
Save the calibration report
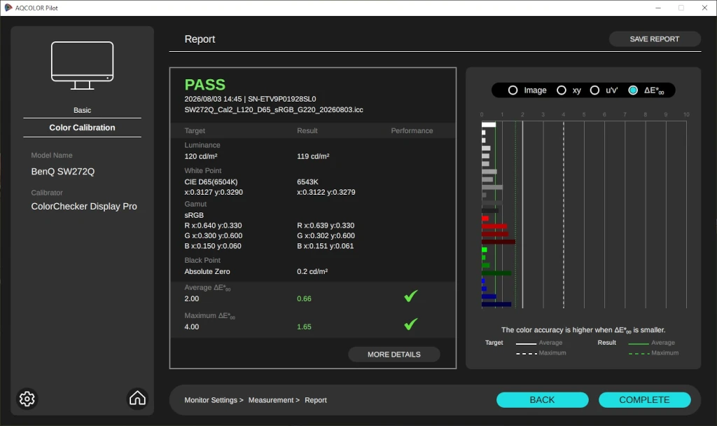click(x=655, y=39)
